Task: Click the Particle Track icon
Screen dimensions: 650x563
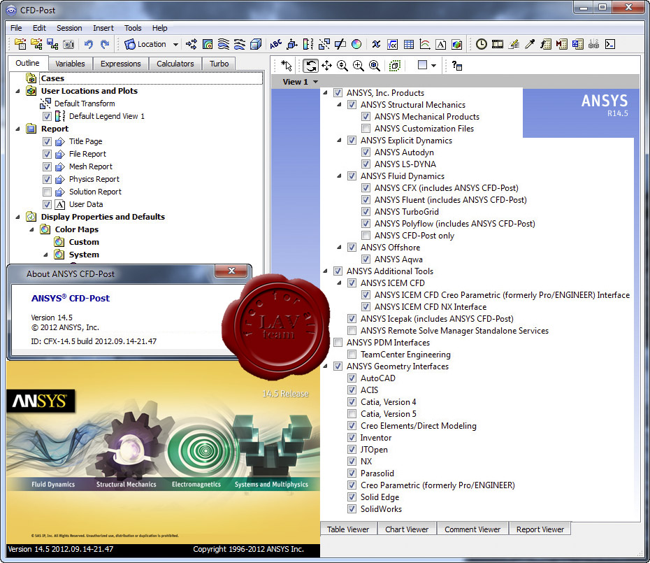Action: coord(240,44)
